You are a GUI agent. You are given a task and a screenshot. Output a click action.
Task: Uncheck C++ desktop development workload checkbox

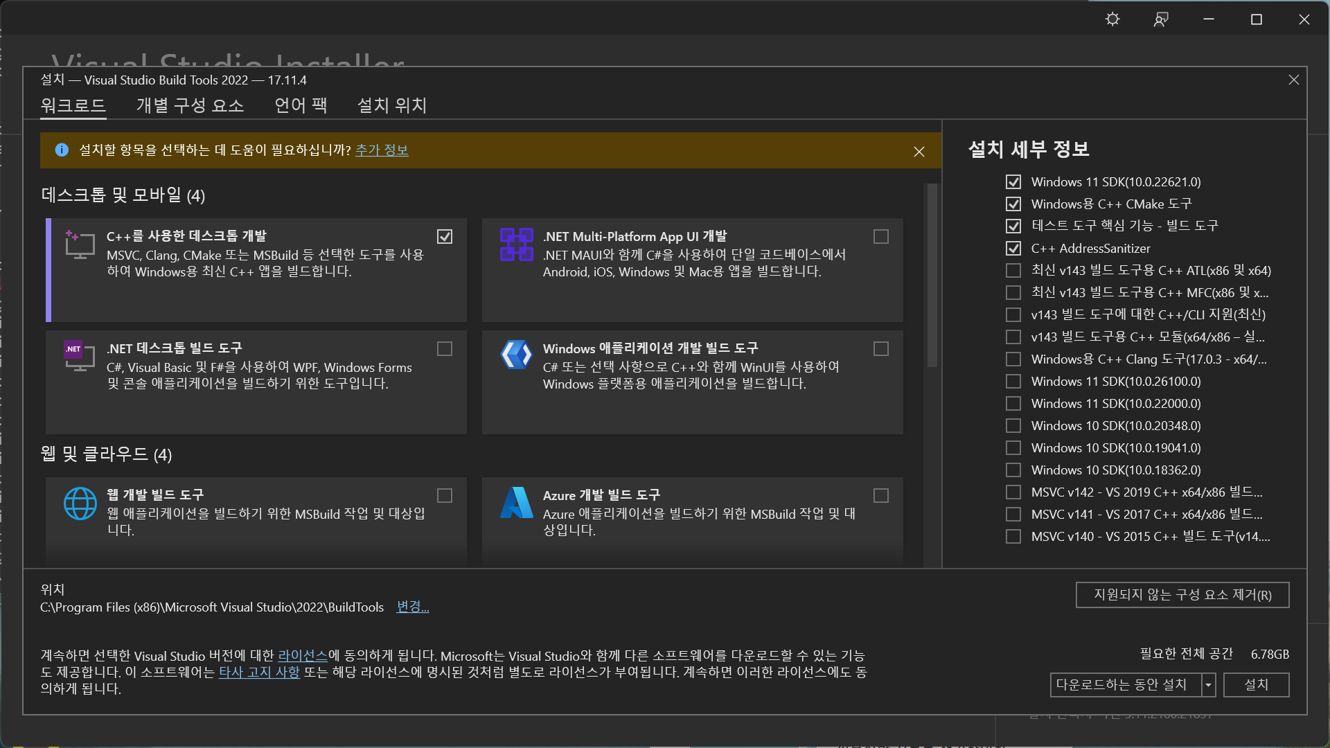point(445,237)
